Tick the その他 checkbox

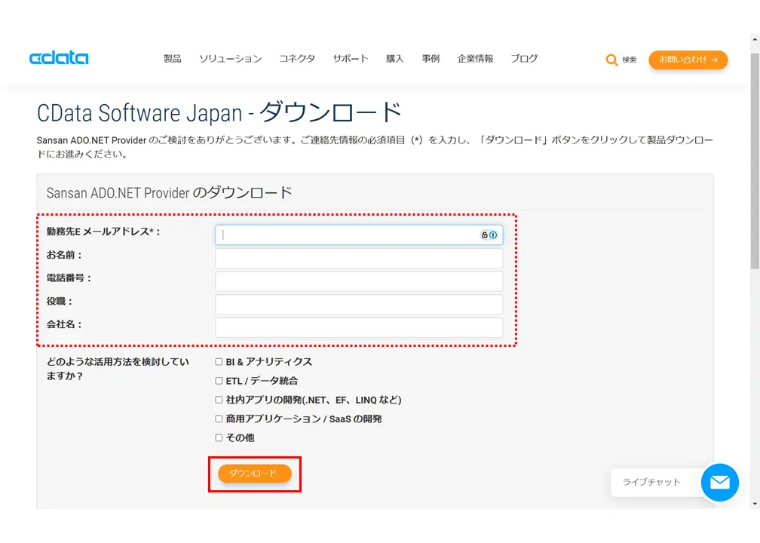(x=219, y=437)
